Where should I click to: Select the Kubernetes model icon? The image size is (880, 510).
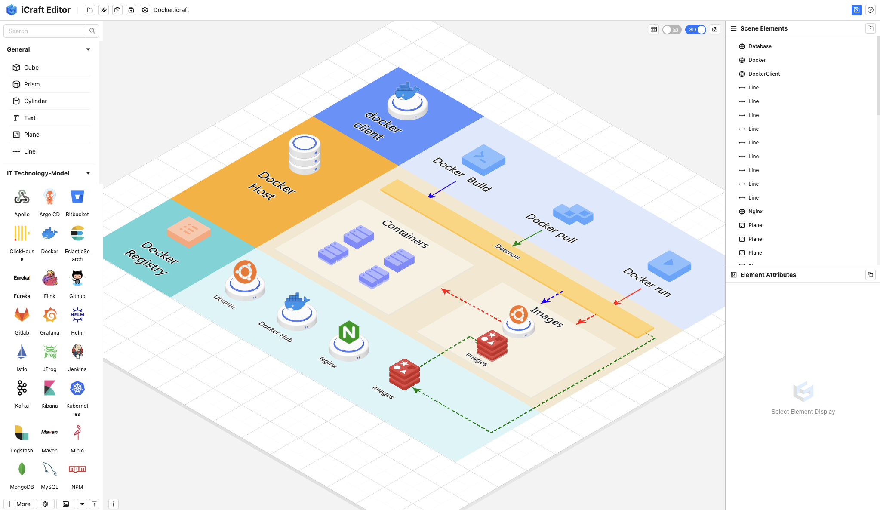click(77, 388)
